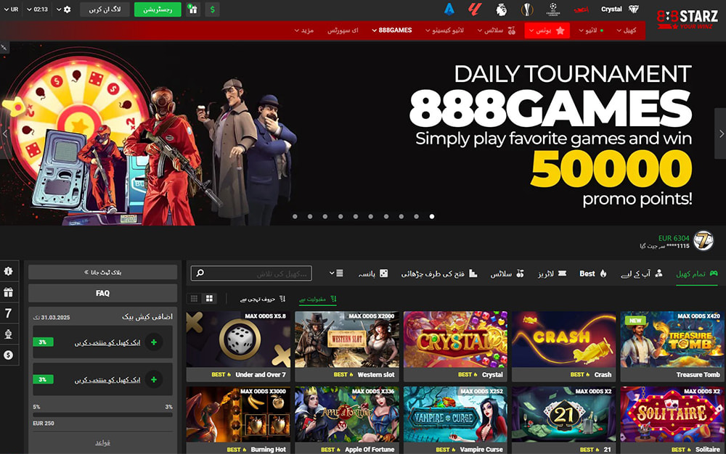The image size is (726, 454).
Task: Click the Crystal diamond icon in the top bar
Action: pyautogui.click(x=634, y=9)
